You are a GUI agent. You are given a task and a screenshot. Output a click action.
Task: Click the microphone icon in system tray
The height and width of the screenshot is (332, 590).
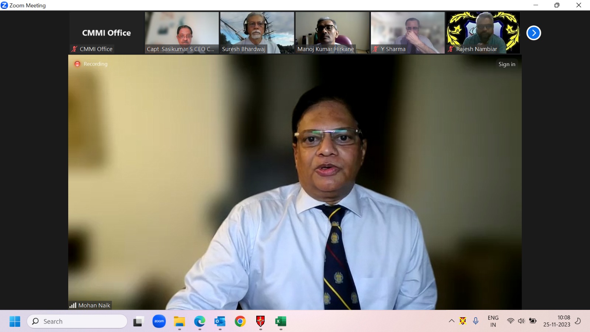pyautogui.click(x=476, y=321)
